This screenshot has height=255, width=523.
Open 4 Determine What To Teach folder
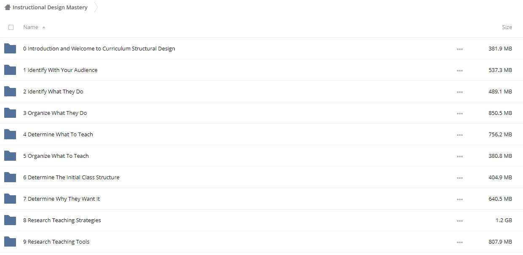pos(58,135)
